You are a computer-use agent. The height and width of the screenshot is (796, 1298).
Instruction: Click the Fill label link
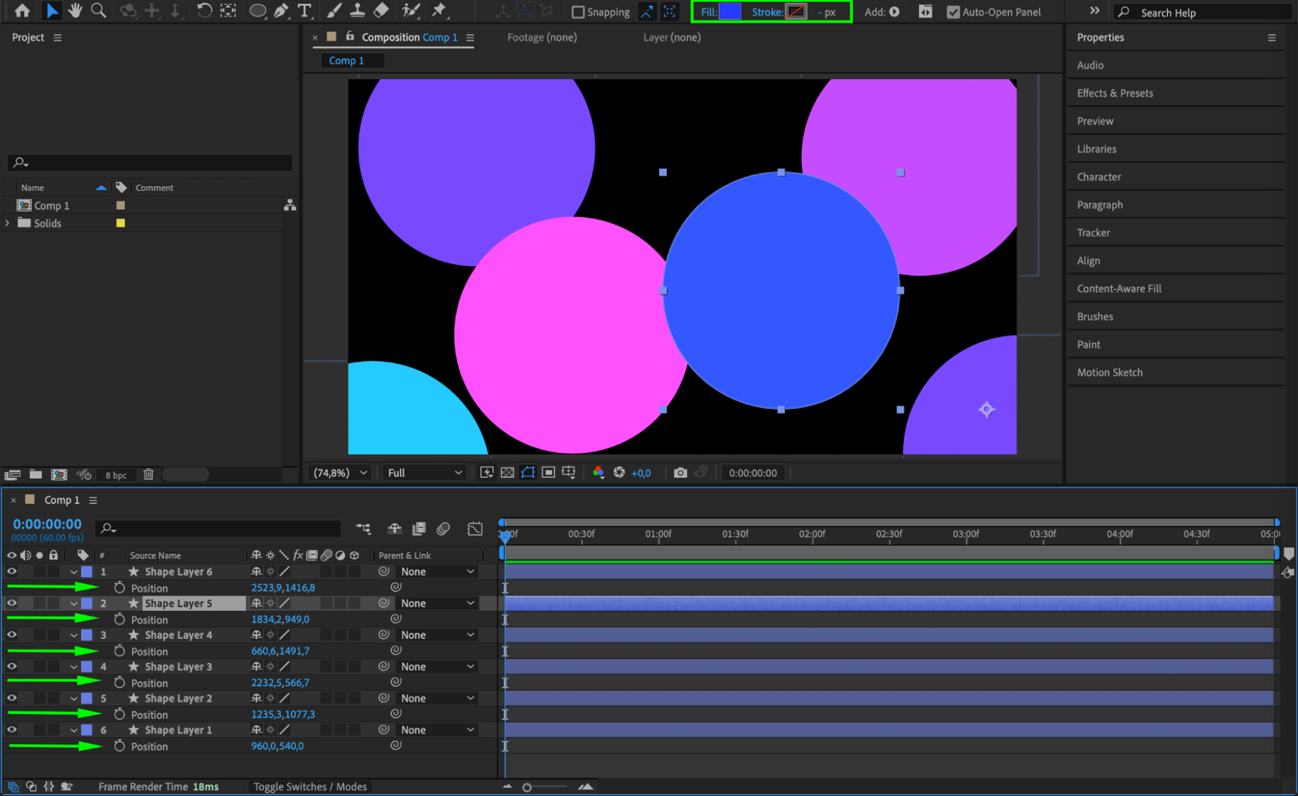pyautogui.click(x=708, y=12)
